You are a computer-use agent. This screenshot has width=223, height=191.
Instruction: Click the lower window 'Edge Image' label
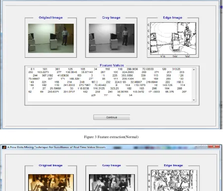click(x=173, y=165)
